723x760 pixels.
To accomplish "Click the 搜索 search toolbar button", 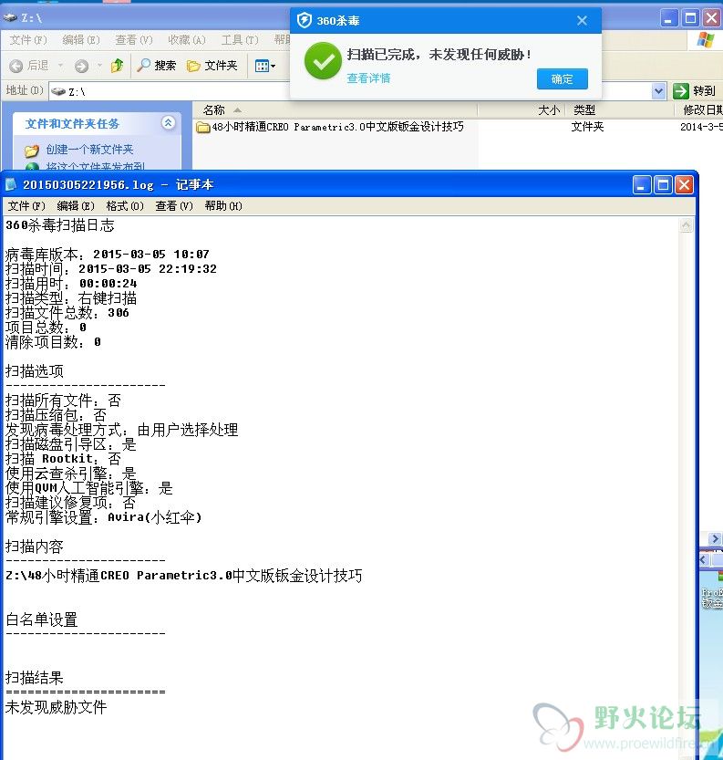I will (x=157, y=66).
